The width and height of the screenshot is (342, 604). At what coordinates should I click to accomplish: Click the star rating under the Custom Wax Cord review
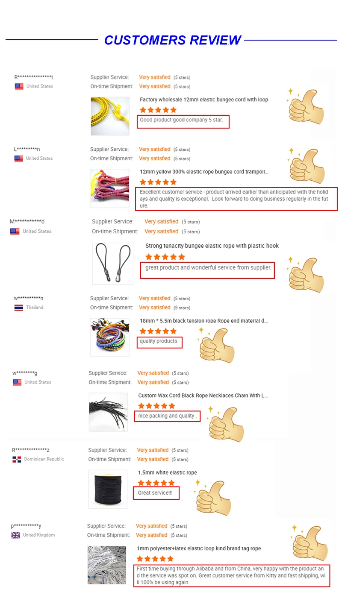pos(157,406)
